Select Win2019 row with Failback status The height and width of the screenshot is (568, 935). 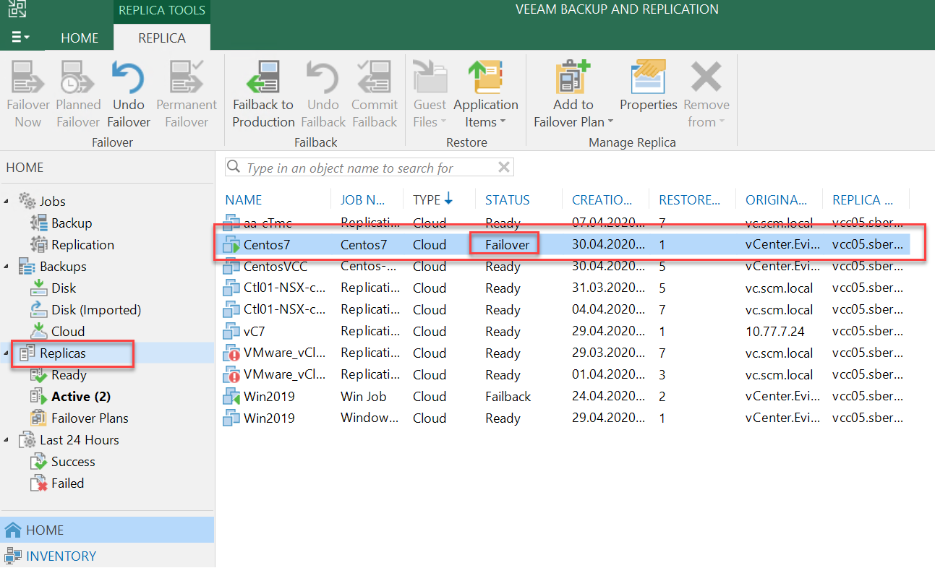click(564, 397)
